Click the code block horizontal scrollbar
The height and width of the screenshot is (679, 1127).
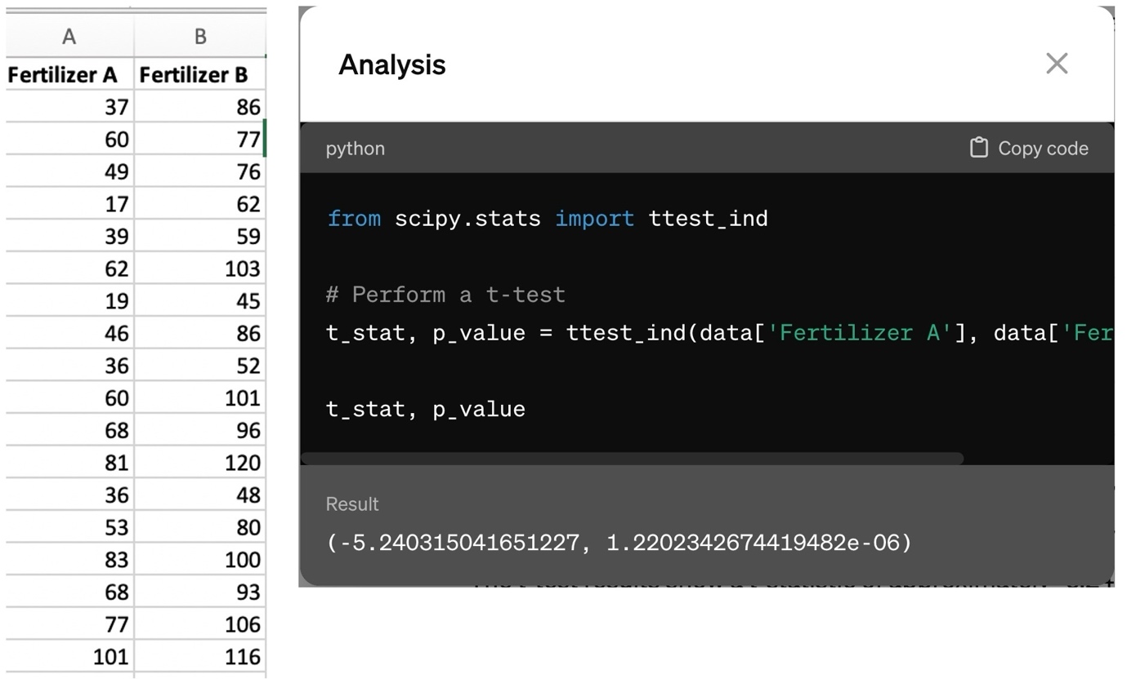tap(632, 459)
